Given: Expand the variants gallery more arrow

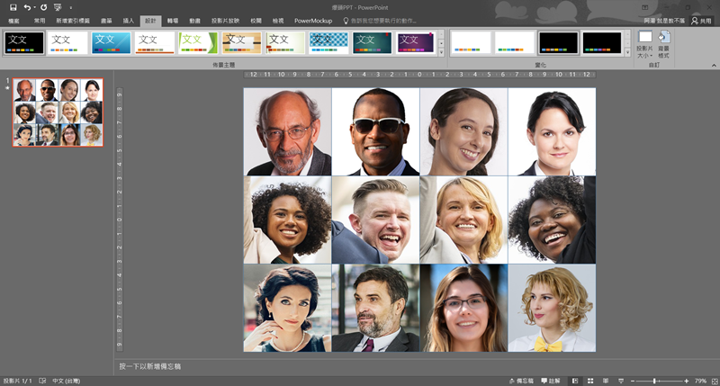Looking at the screenshot, I should pos(628,53).
